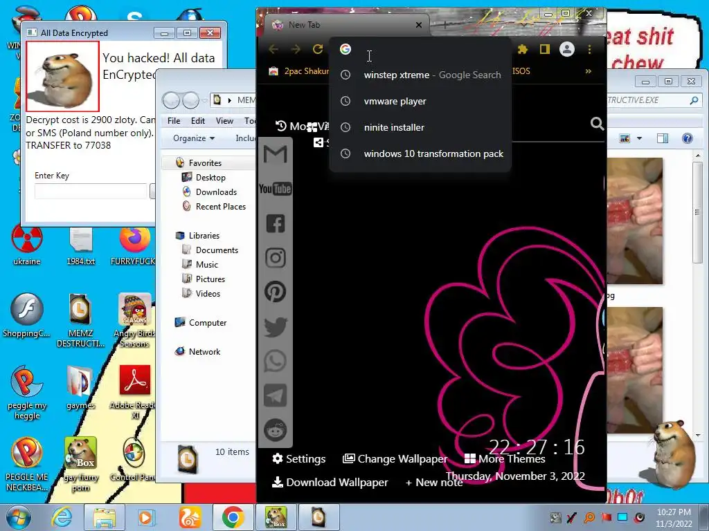Click the new tab page search magnifier

(597, 124)
